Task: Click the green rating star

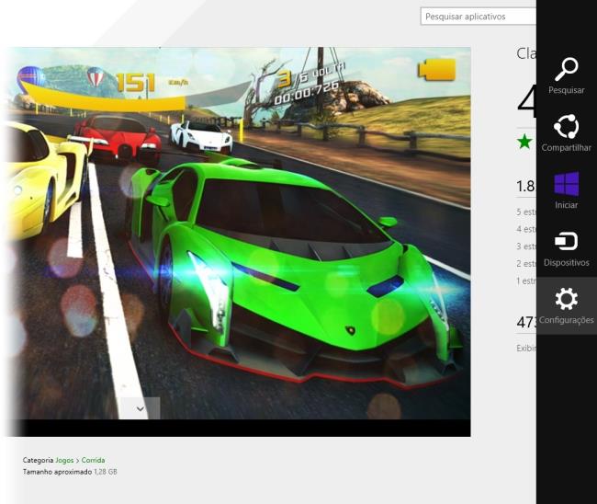Action: (524, 142)
